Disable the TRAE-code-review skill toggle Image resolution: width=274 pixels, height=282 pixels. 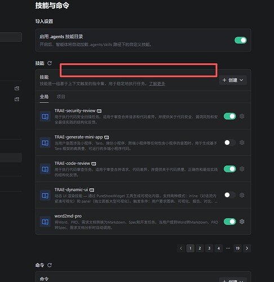[x=230, y=169]
